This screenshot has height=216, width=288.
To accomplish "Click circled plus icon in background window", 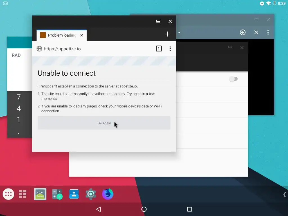I will click(243, 32).
